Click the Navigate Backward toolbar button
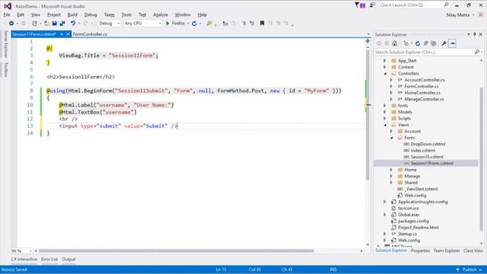 [11, 24]
